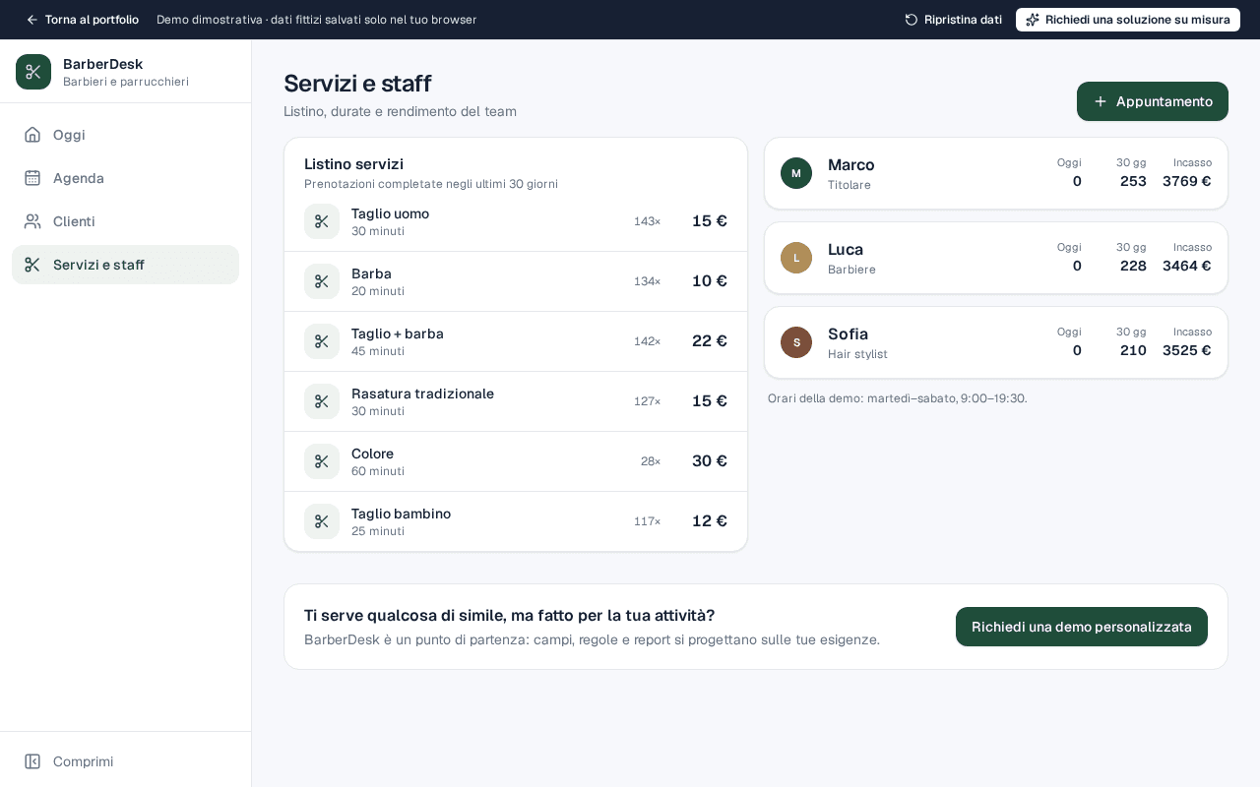The image size is (1260, 787).
Task: Go to the Clienti section
Action: (125, 221)
